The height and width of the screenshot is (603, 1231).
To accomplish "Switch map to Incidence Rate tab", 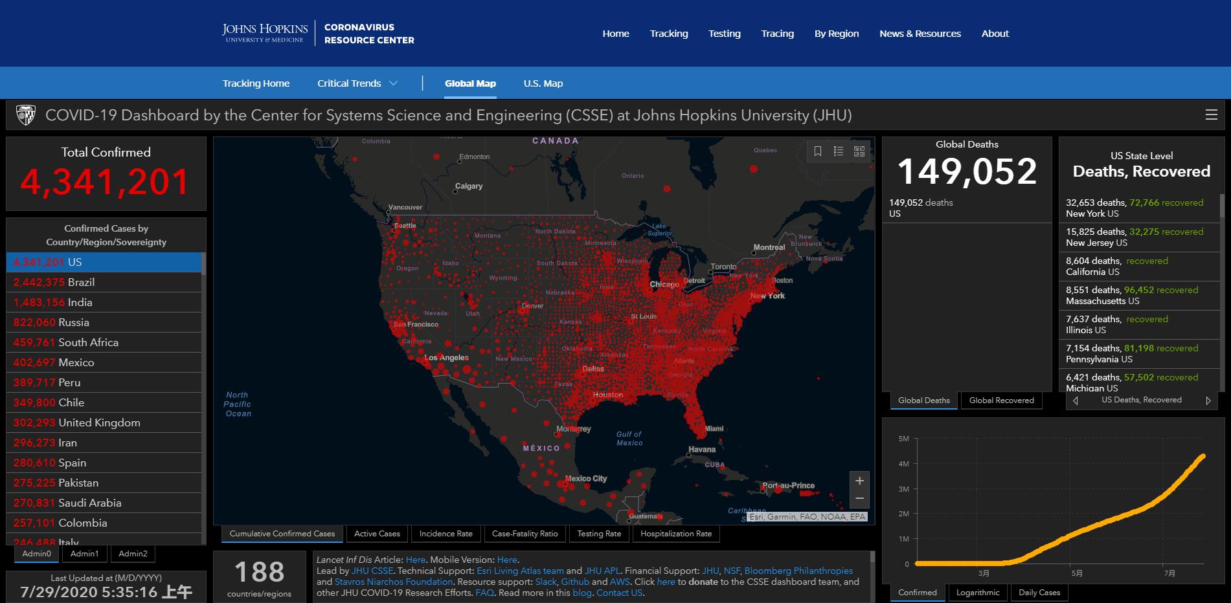I will click(446, 534).
